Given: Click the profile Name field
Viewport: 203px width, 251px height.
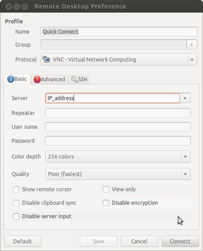Looking at the screenshot, I should (x=119, y=32).
